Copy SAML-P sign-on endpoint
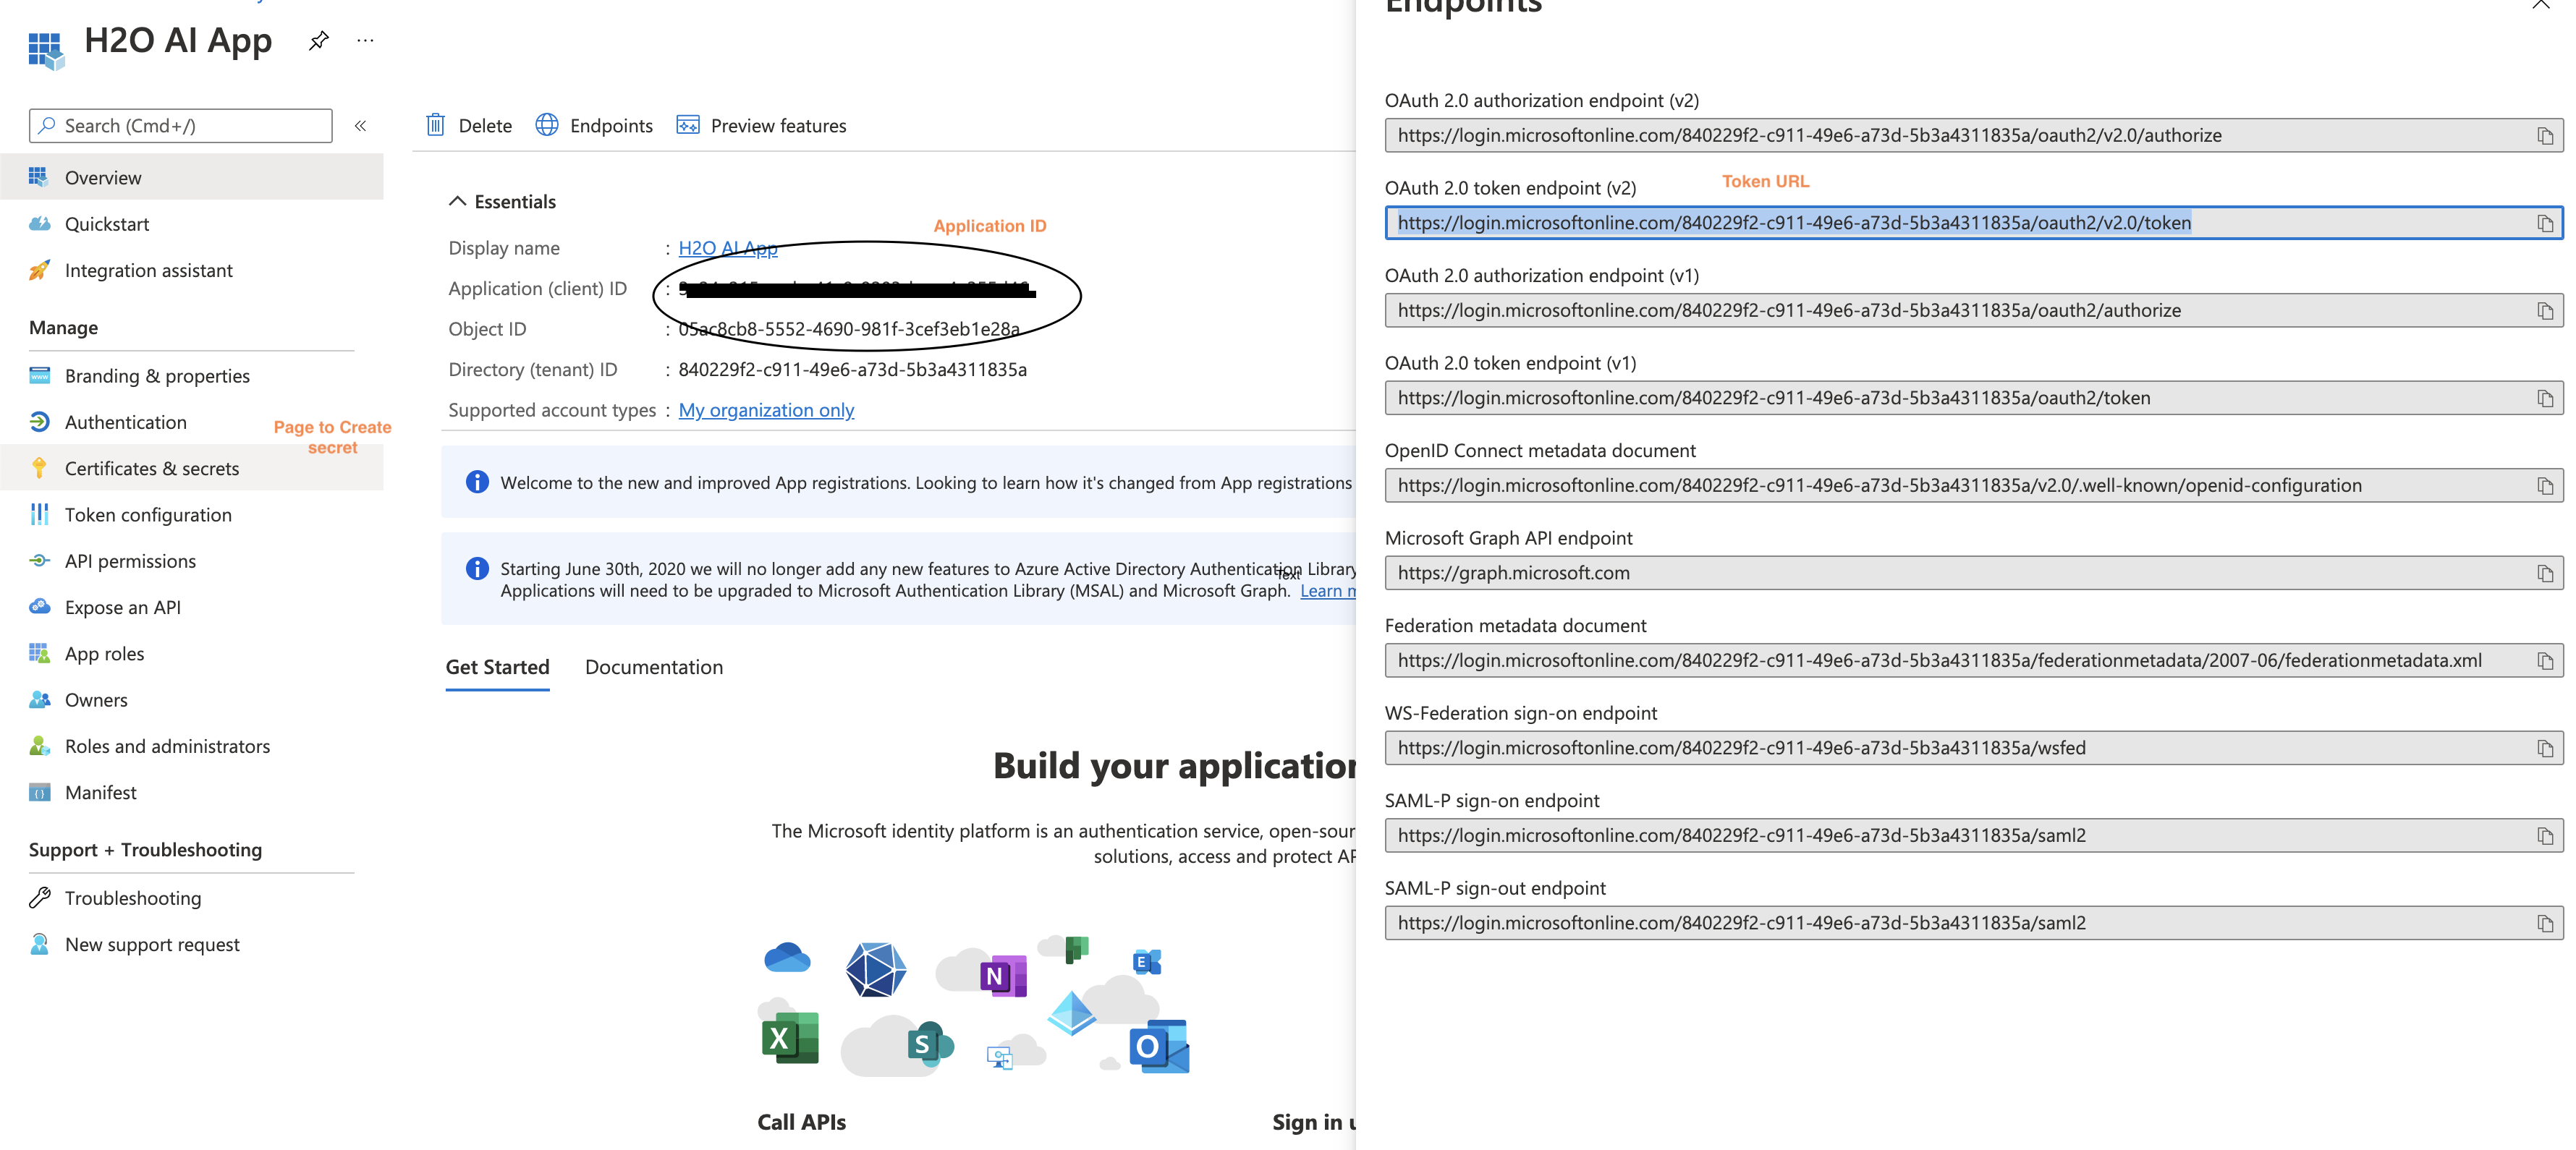 click(x=2545, y=835)
